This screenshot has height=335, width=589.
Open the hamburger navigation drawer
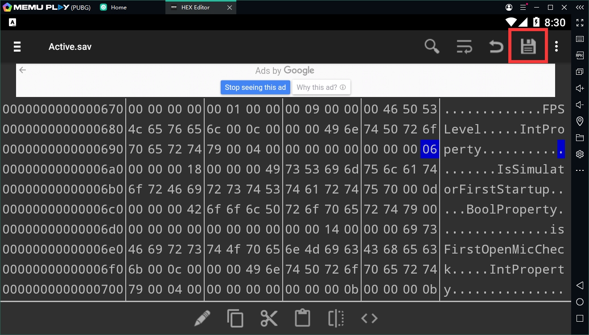[17, 47]
